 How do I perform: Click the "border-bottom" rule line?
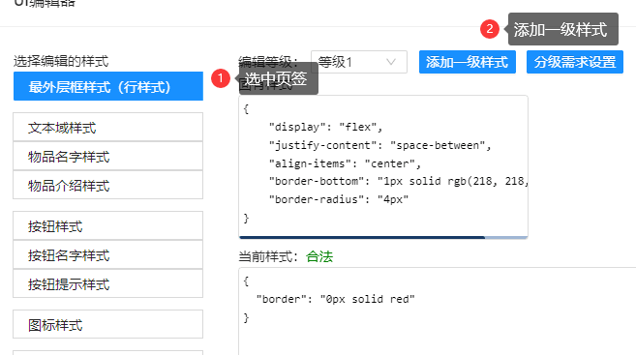click(x=398, y=181)
